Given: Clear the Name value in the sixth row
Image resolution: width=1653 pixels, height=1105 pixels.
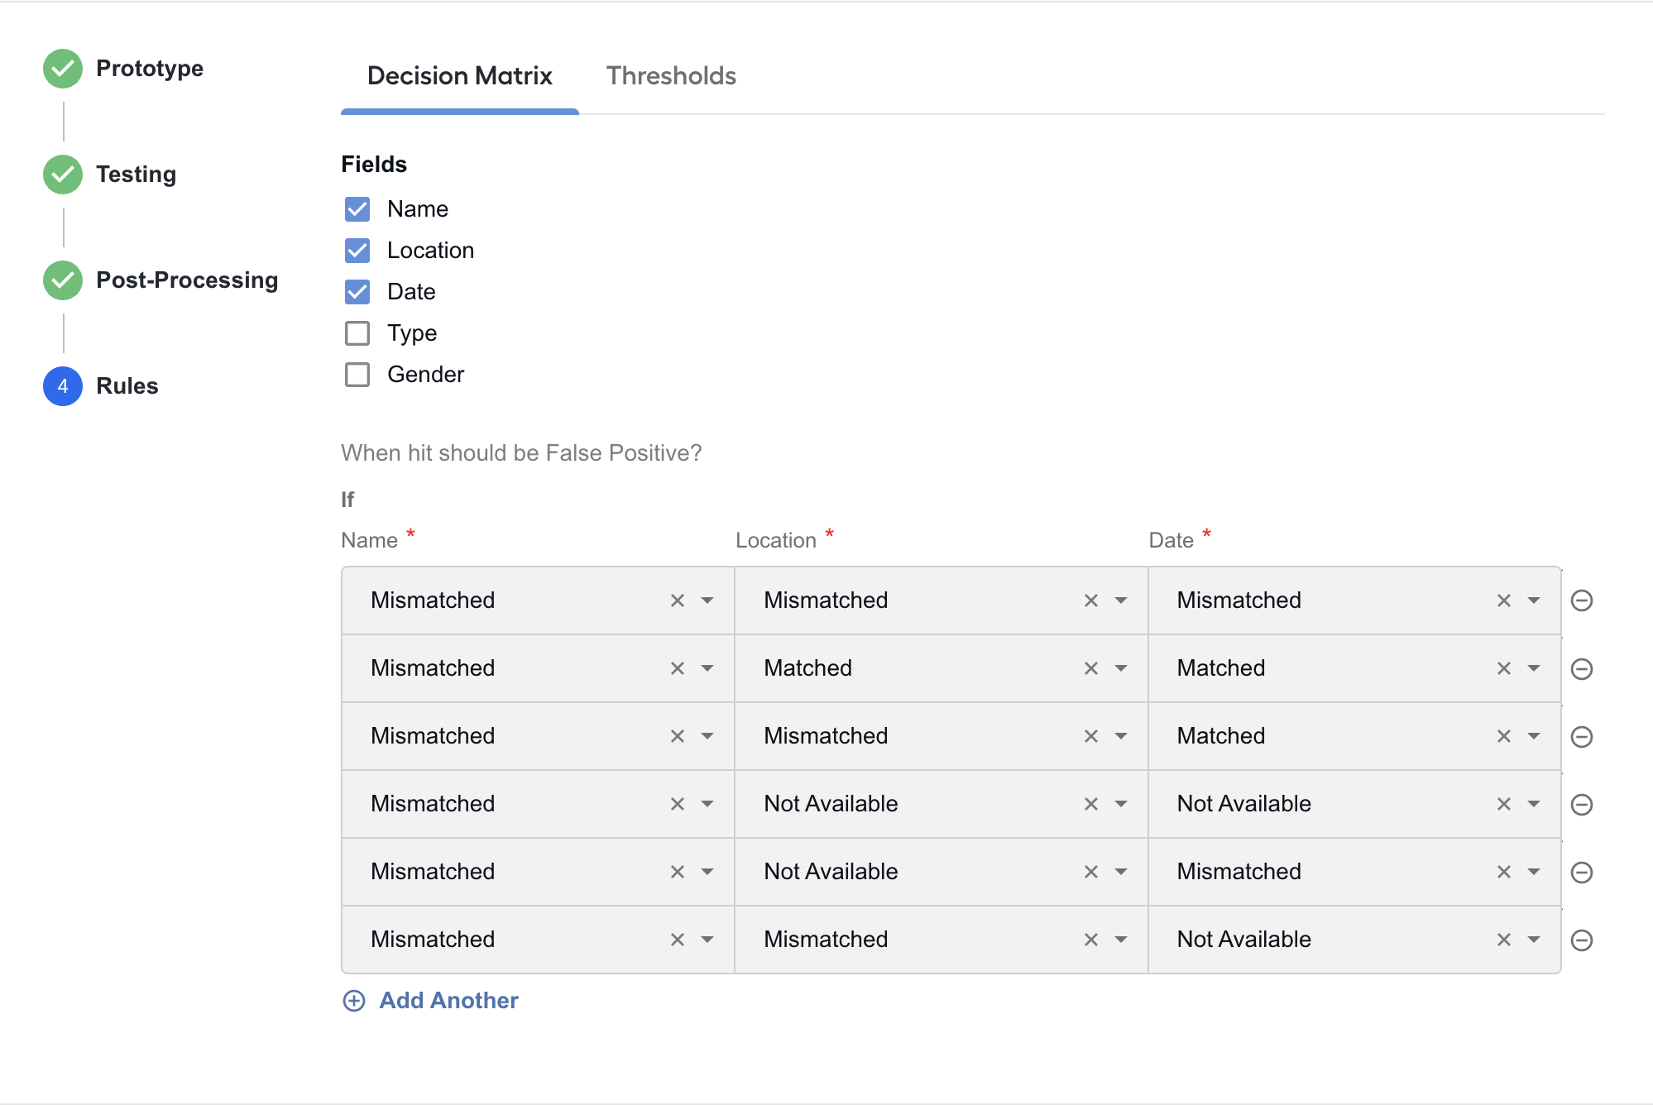Looking at the screenshot, I should [678, 940].
